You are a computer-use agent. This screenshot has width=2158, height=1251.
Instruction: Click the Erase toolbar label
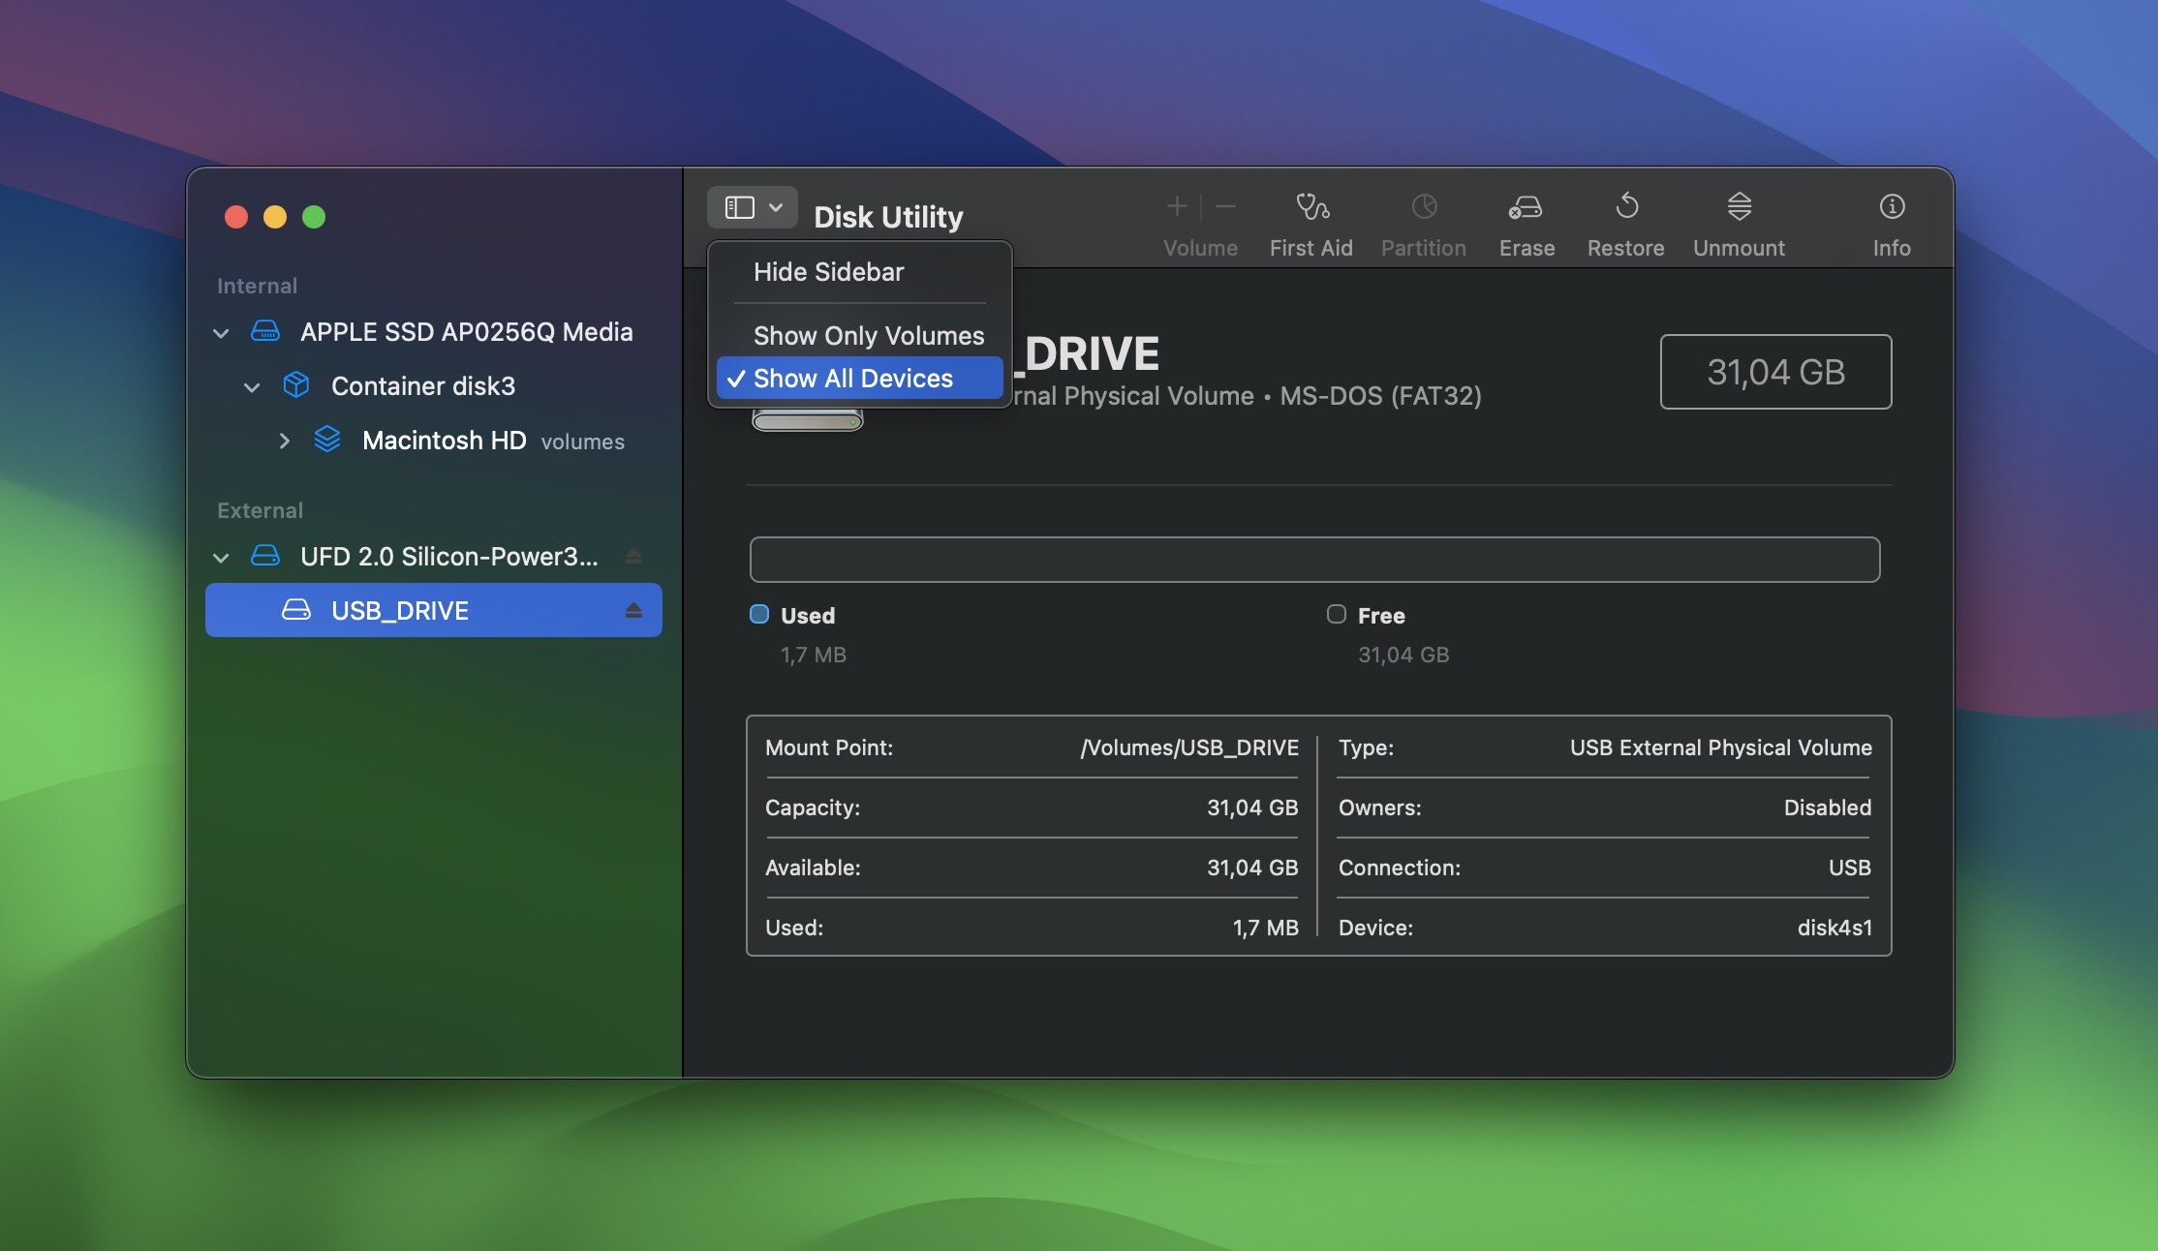(1527, 248)
